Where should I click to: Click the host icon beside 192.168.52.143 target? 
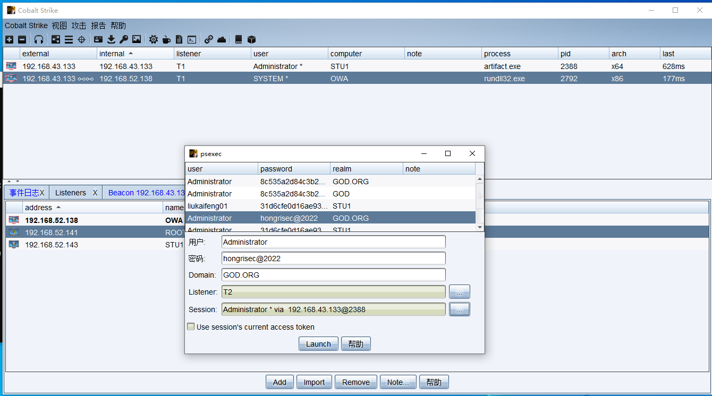point(14,245)
